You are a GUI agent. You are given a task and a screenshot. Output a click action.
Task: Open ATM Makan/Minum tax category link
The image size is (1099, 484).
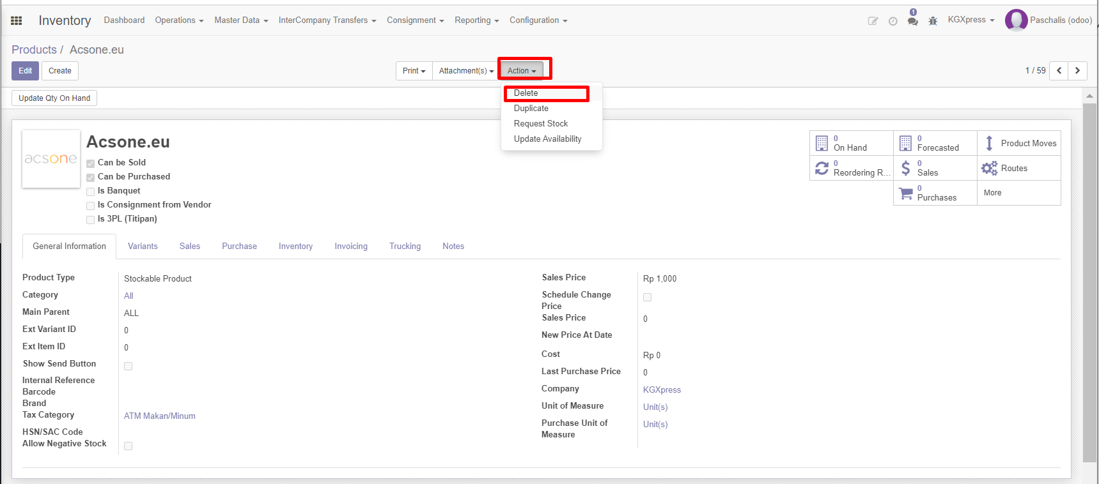(x=160, y=416)
